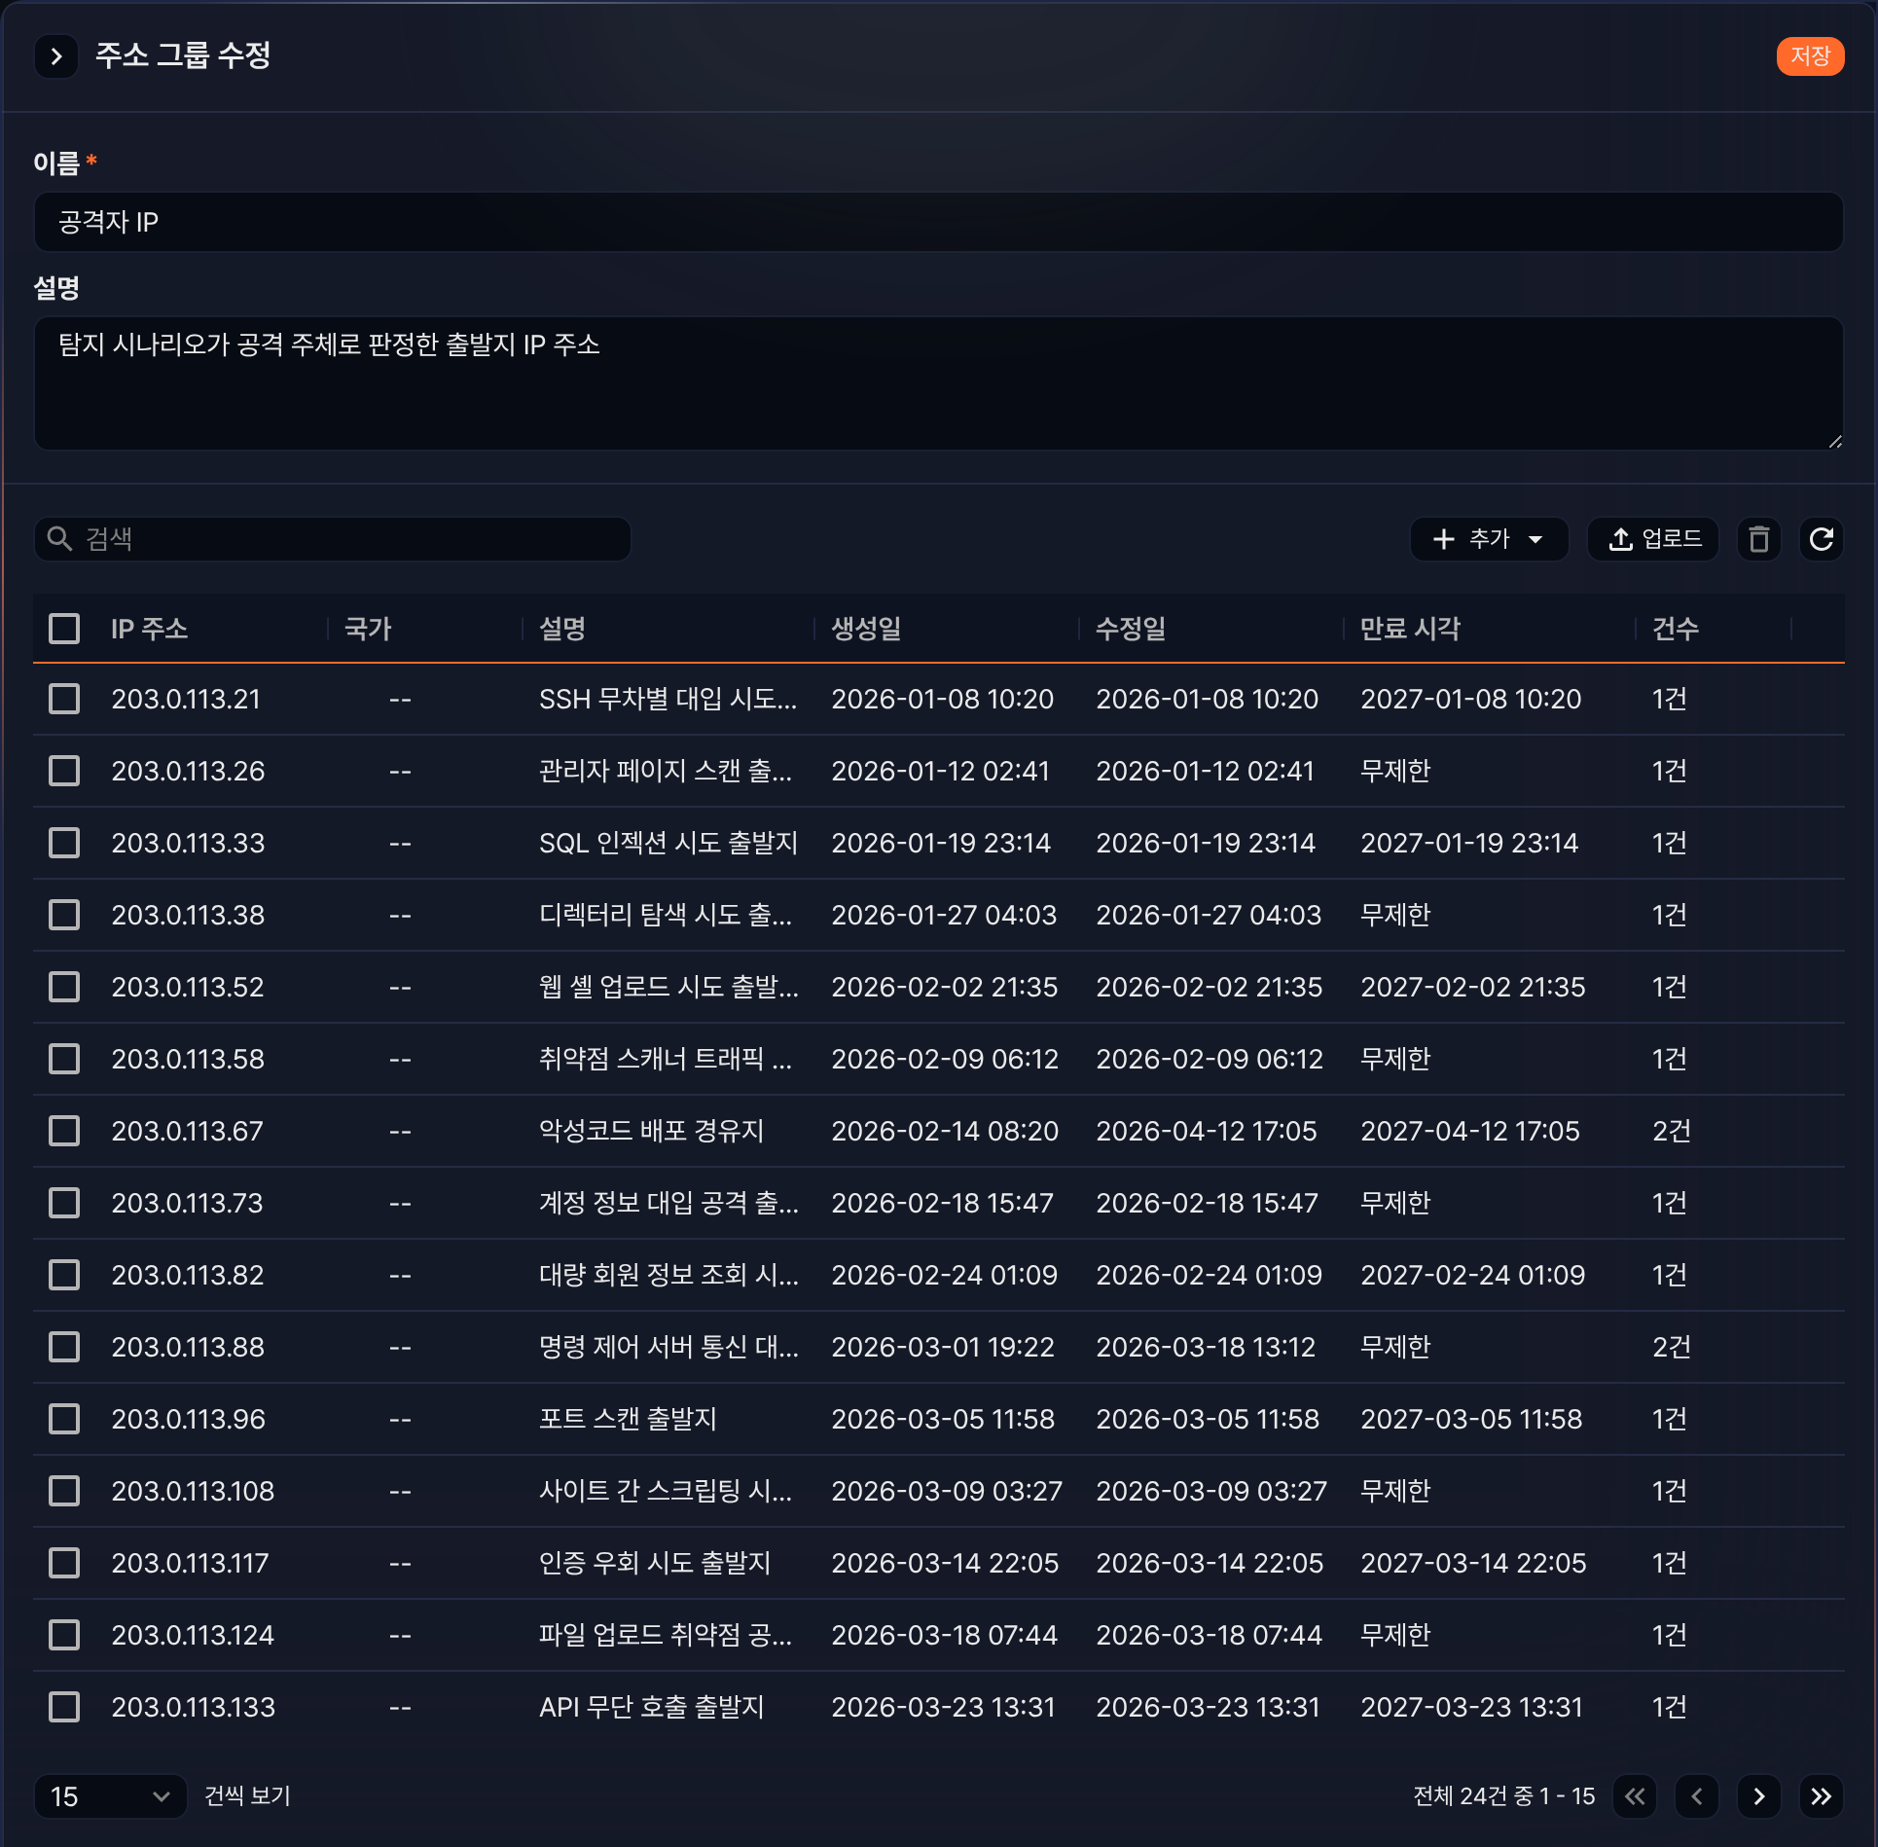Image resolution: width=1878 pixels, height=1847 pixels.
Task: Click the 업로드 upload button
Action: pyautogui.click(x=1652, y=539)
